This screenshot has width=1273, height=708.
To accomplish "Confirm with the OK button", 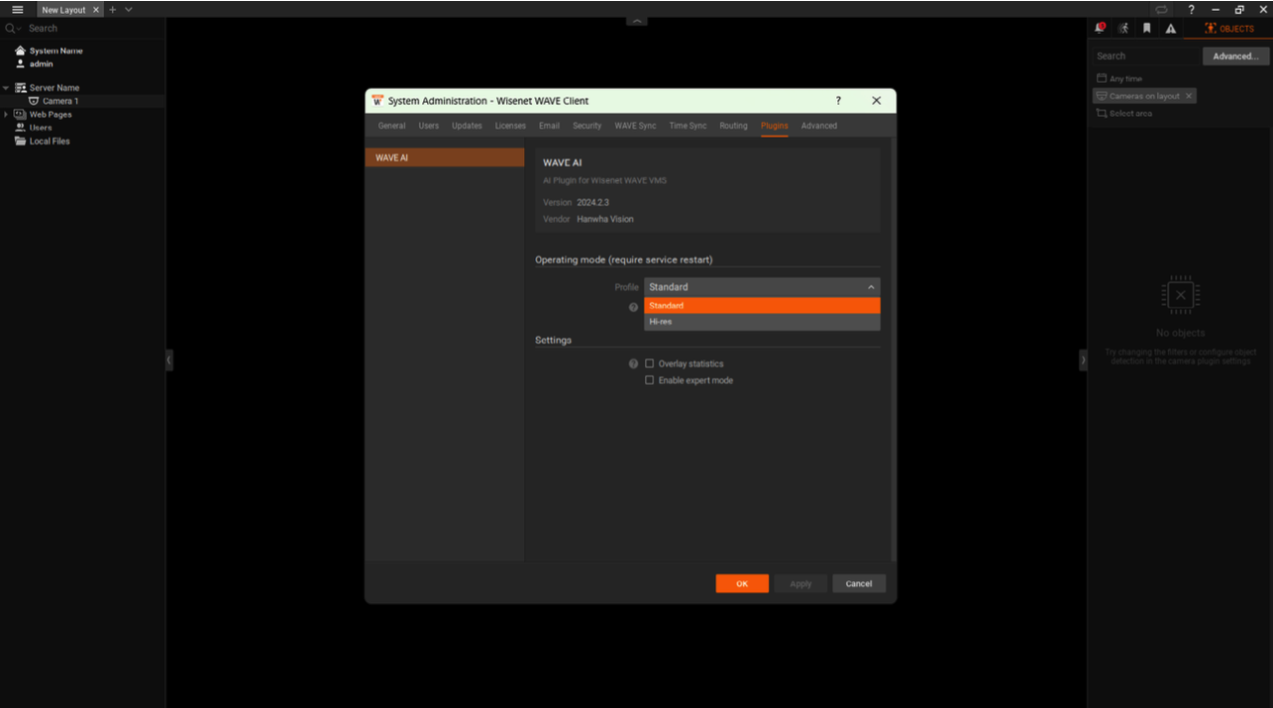I will coord(742,584).
